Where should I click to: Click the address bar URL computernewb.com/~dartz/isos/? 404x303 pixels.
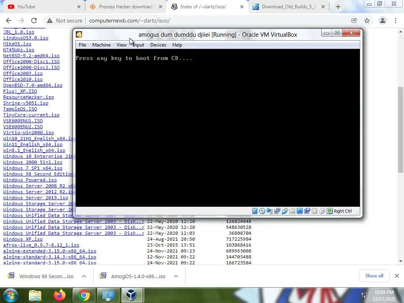[x=129, y=21]
